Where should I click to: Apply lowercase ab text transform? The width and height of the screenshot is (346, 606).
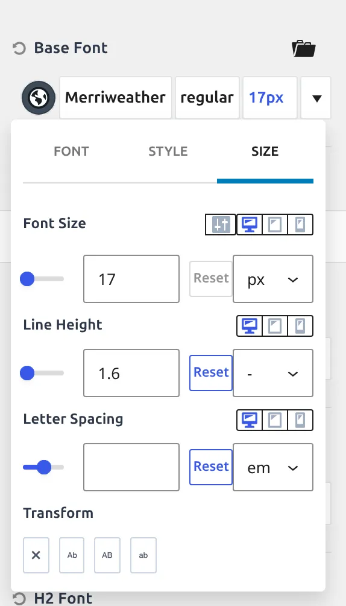coord(143,555)
